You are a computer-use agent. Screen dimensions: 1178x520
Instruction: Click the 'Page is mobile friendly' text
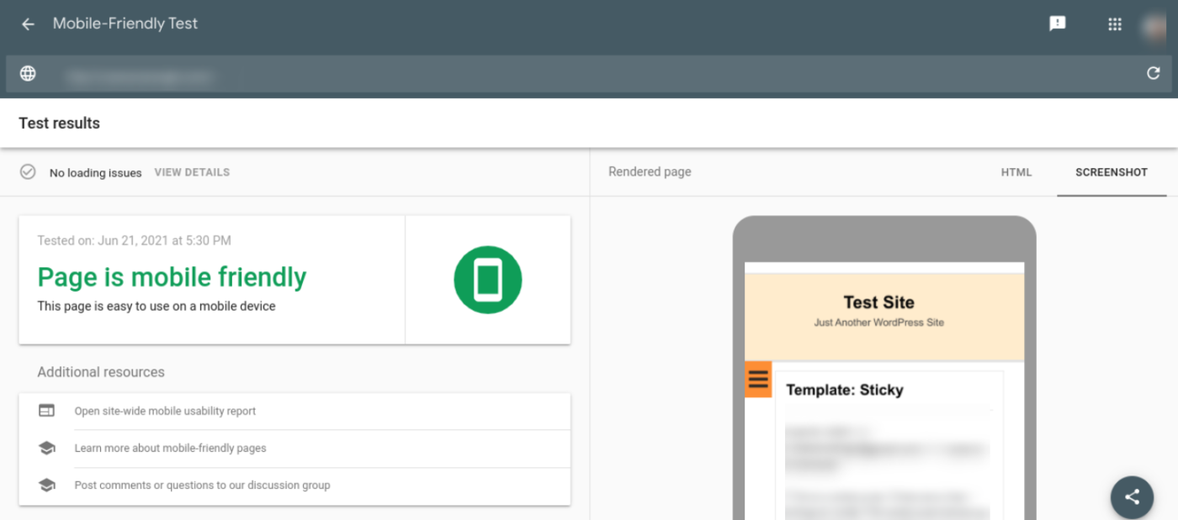coord(172,277)
